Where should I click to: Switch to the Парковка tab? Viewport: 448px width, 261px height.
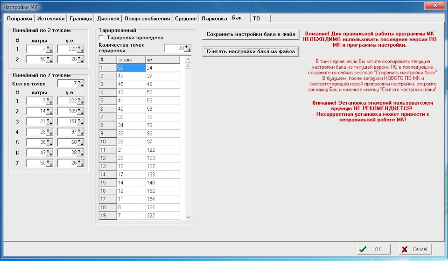click(214, 19)
